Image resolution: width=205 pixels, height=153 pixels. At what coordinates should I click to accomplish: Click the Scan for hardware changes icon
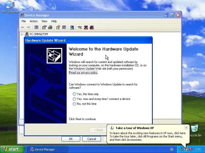(x=72, y=27)
